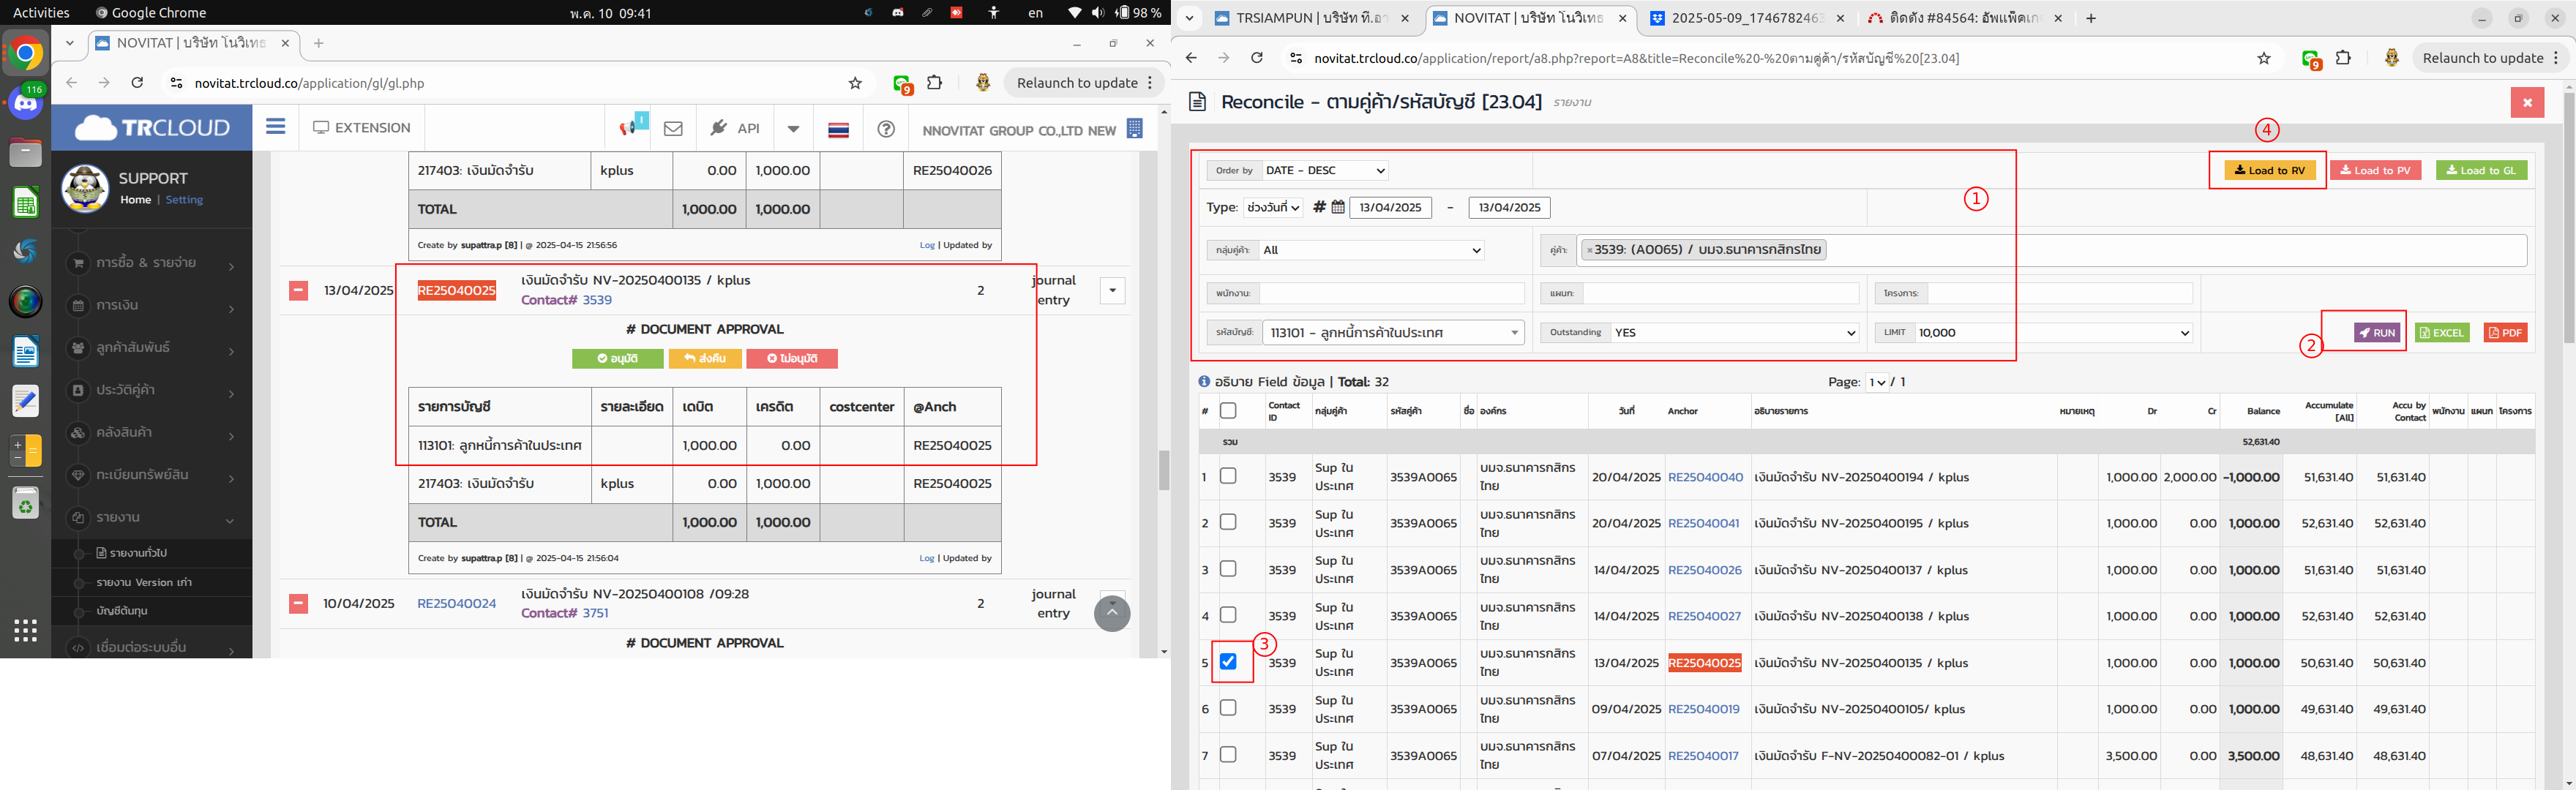
Task: Click the Reconcile page vertical scrollbar thumb
Action: pyautogui.click(x=2568, y=218)
